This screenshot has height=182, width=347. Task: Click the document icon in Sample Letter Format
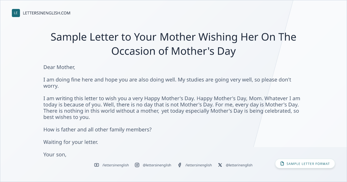click(282, 164)
